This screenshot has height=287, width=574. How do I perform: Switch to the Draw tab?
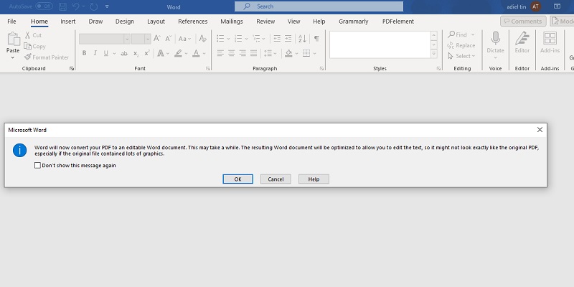pos(95,22)
